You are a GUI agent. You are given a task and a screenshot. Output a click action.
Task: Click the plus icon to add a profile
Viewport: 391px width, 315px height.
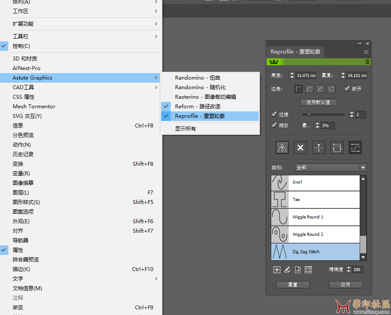(x=277, y=270)
